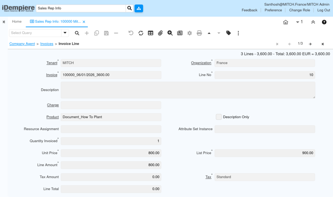Open the menu tree hierarchy icon
333x197 pixels.
click(x=139, y=8)
